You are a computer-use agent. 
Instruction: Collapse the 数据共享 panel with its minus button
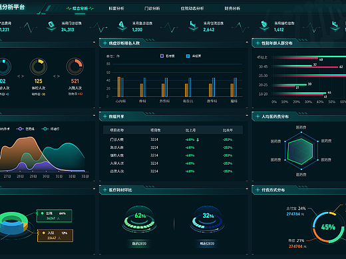pyautogui.click(x=247, y=116)
